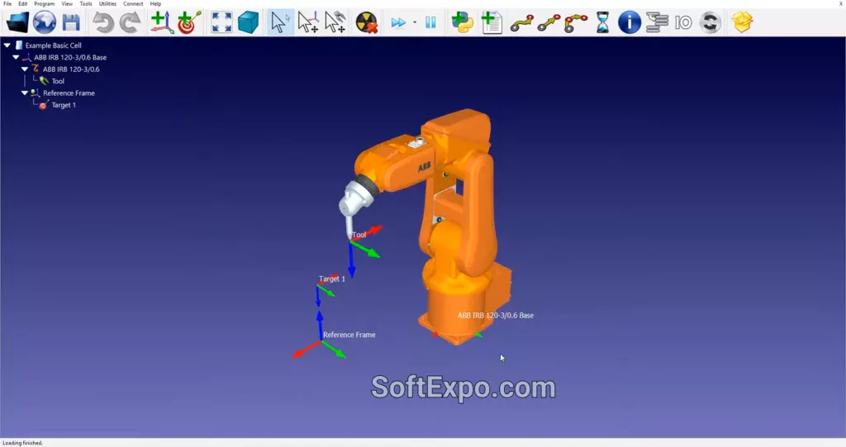Image resolution: width=846 pixels, height=447 pixels.
Task: Collapse the Example Basic Cell tree node
Action: [7, 45]
